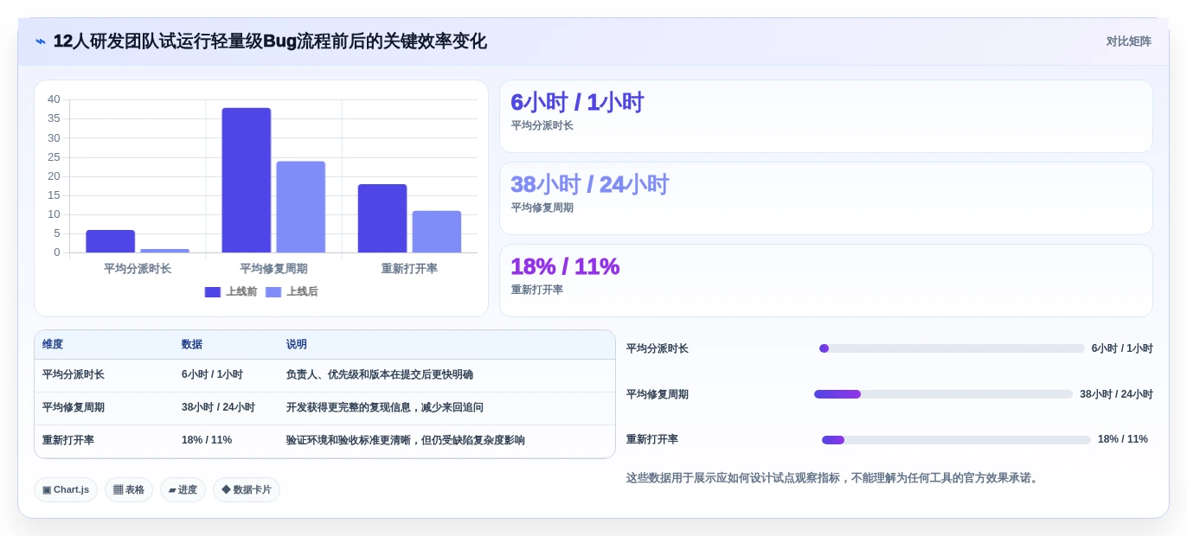Screen dimensions: 1187x536
Task: Click the 数据 table column header
Action: (192, 344)
